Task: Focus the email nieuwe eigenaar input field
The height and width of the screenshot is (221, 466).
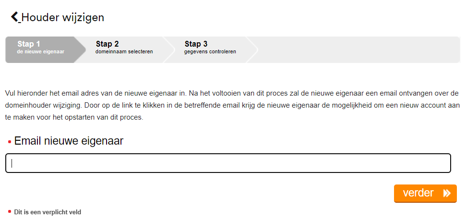Action: tap(228, 163)
